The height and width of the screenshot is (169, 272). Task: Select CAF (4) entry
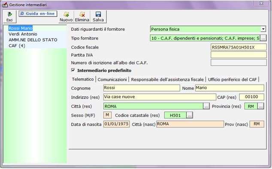pyautogui.click(x=17, y=46)
